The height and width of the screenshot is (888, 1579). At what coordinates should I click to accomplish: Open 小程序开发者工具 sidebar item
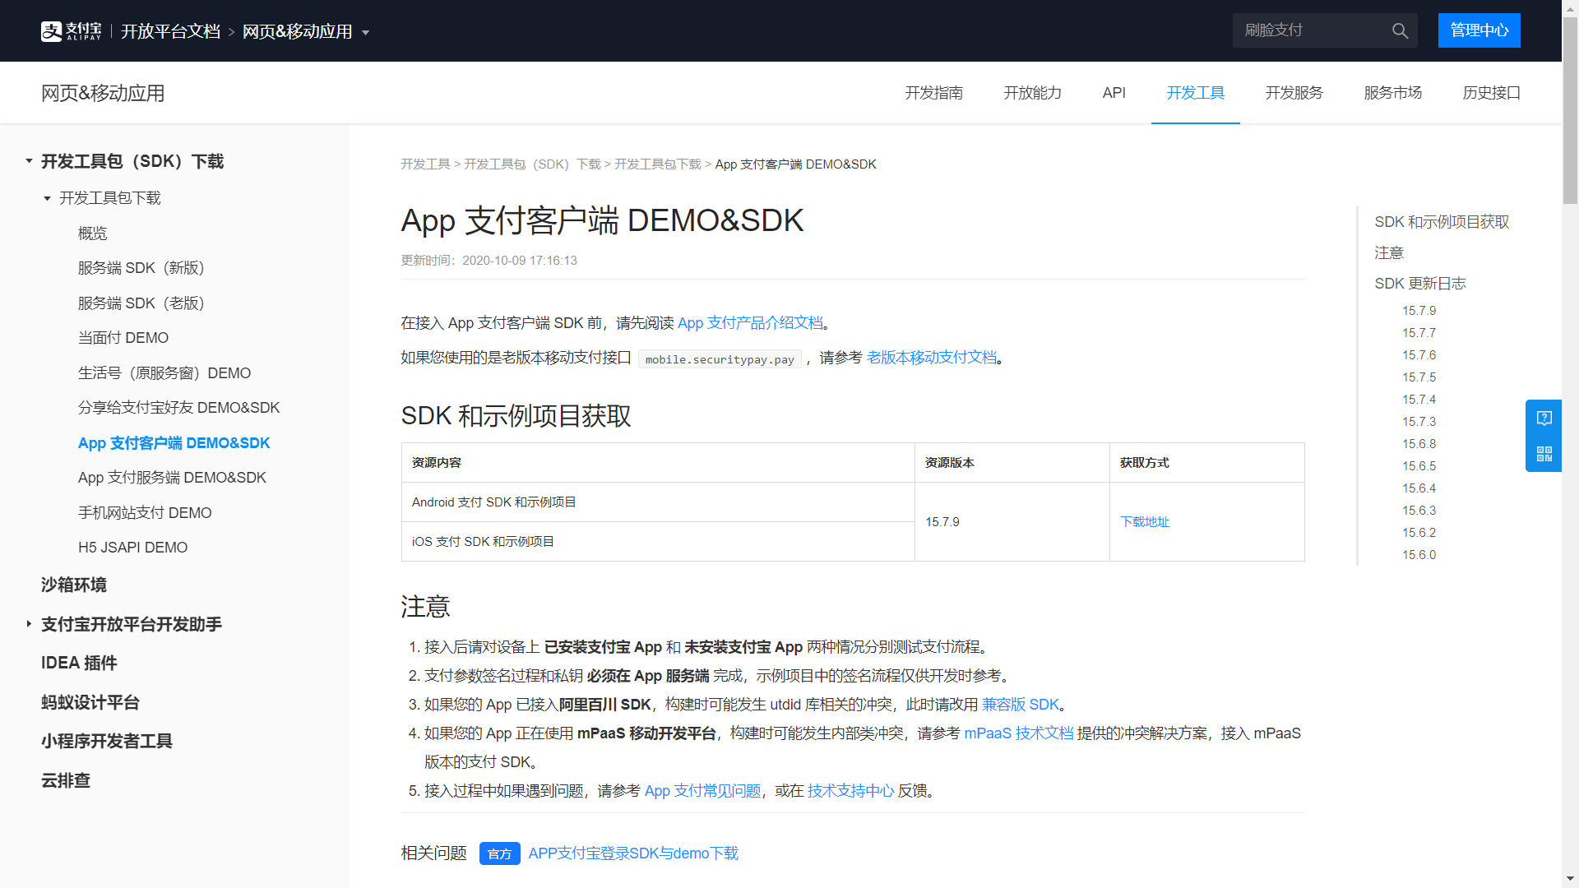coord(107,741)
